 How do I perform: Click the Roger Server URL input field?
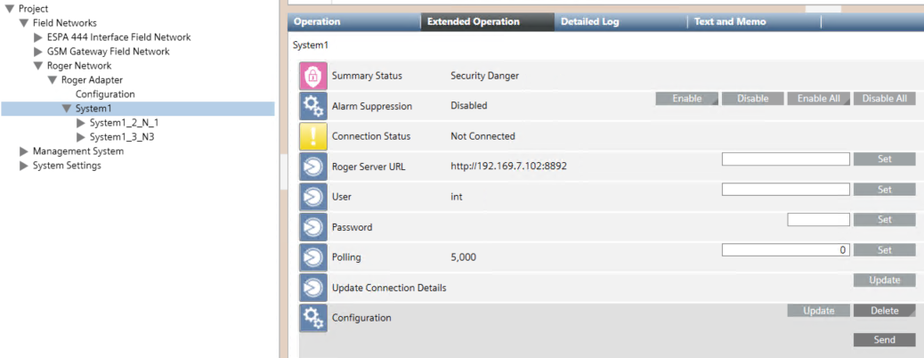[x=785, y=159]
